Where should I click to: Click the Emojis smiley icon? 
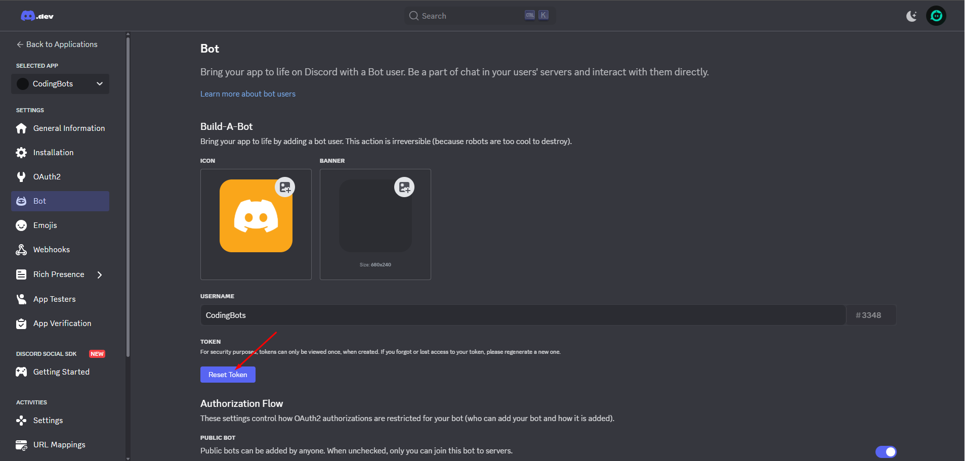coord(21,225)
